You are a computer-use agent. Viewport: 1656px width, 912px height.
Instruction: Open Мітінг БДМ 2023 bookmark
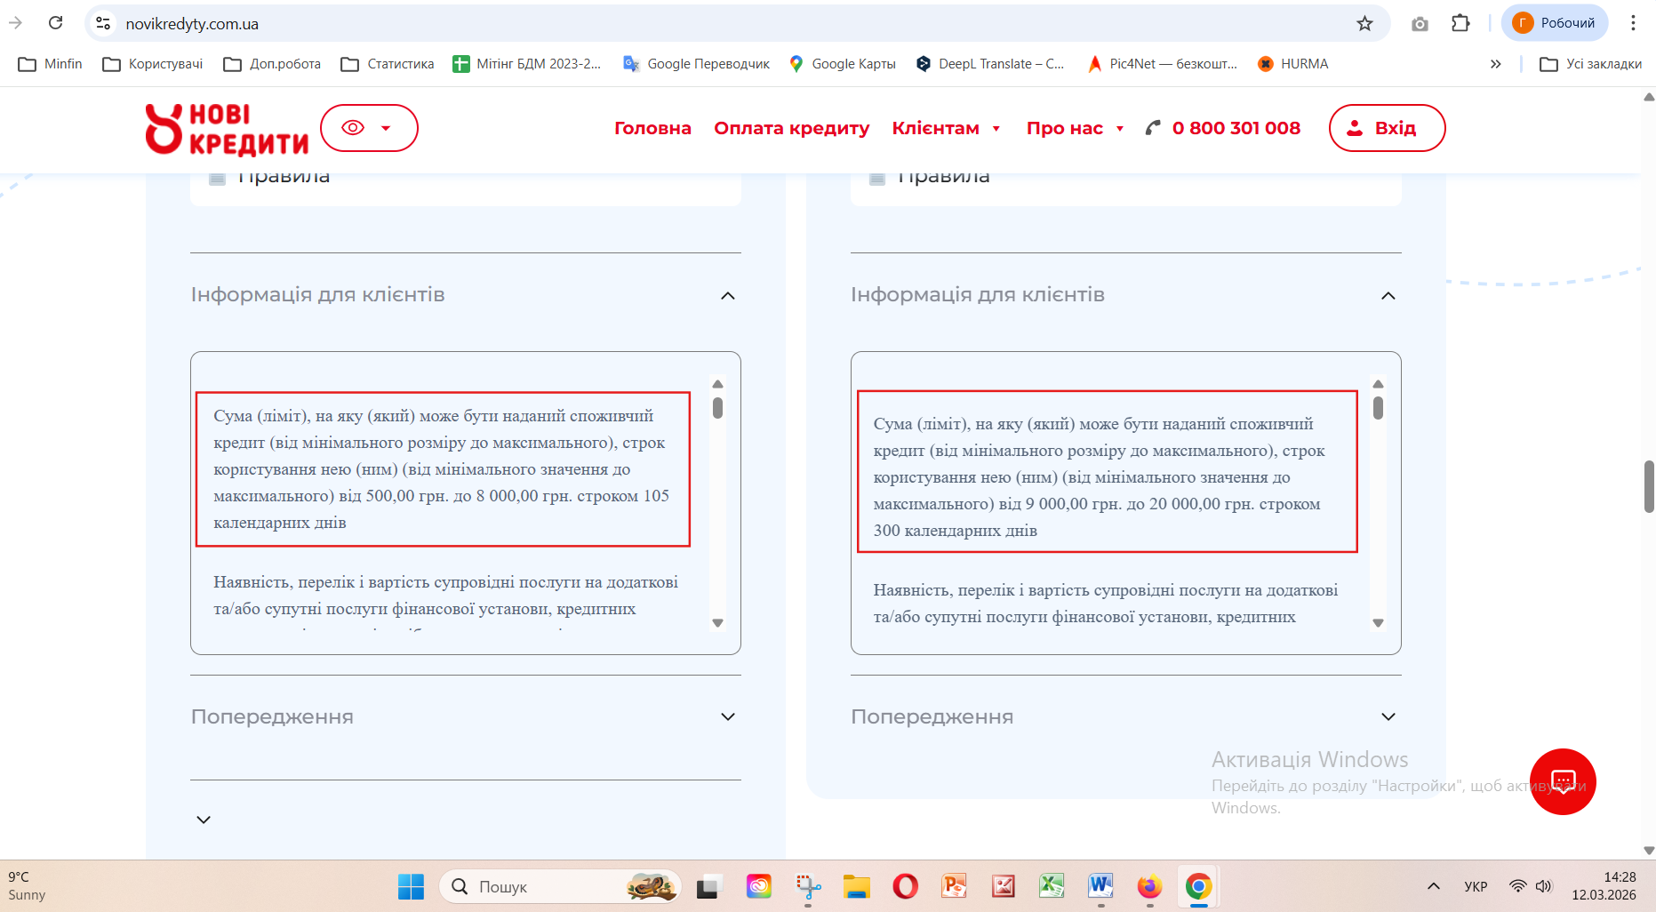pyautogui.click(x=527, y=64)
